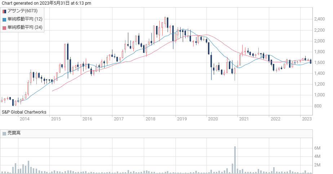
Task: Click the 1,400 price axis label
Action: [x=319, y=73]
